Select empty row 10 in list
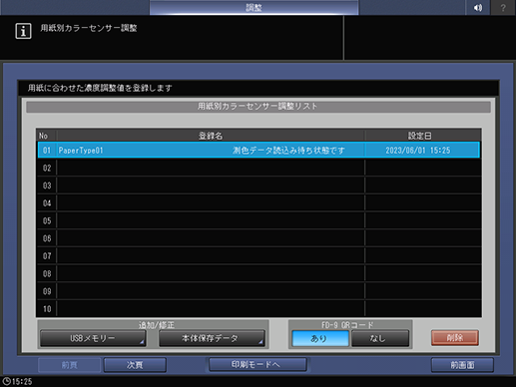The height and width of the screenshot is (387, 516). coord(258,309)
